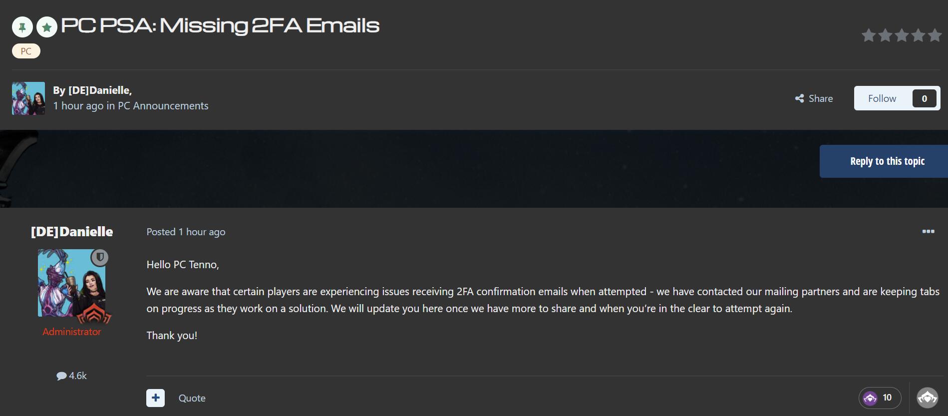Toggle multiquote with the plus button
Image resolution: width=948 pixels, height=416 pixels.
(x=155, y=398)
